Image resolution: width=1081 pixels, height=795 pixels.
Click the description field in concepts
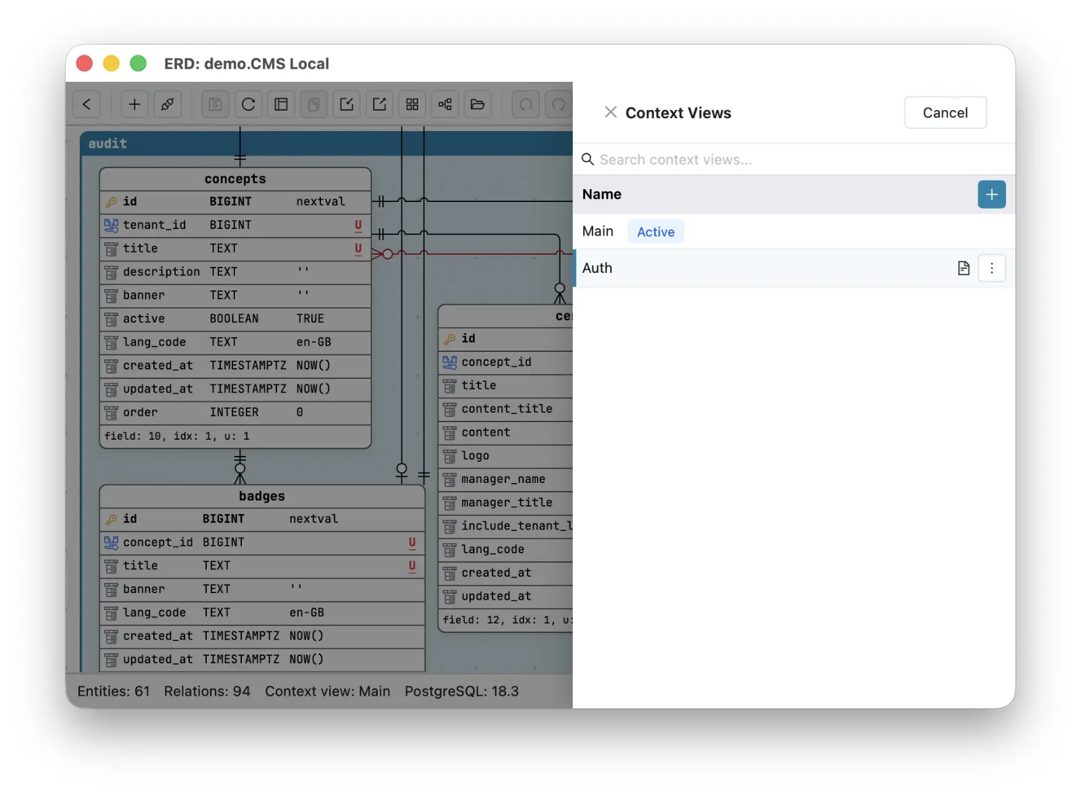[235, 272]
